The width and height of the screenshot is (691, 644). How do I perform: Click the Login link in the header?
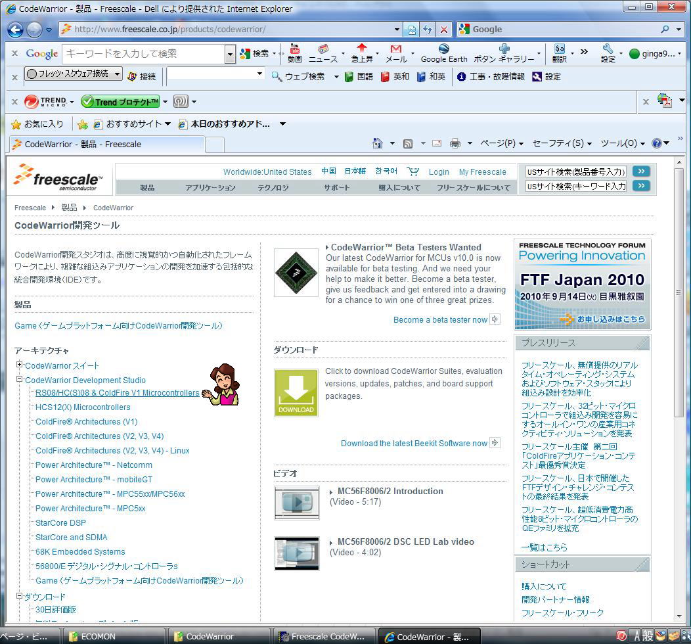439,172
